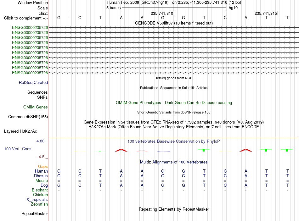Screen dimensions: 299x221
Task: Click the Gaps row label
Action: [43, 167]
